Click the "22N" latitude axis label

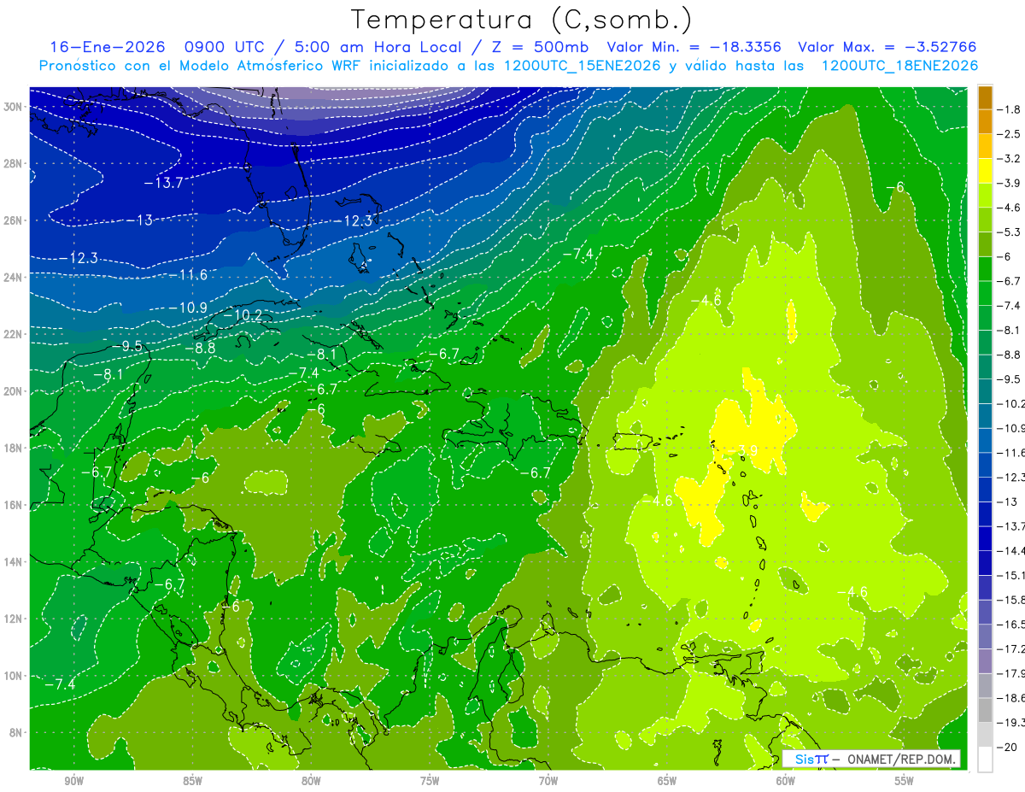[13, 334]
